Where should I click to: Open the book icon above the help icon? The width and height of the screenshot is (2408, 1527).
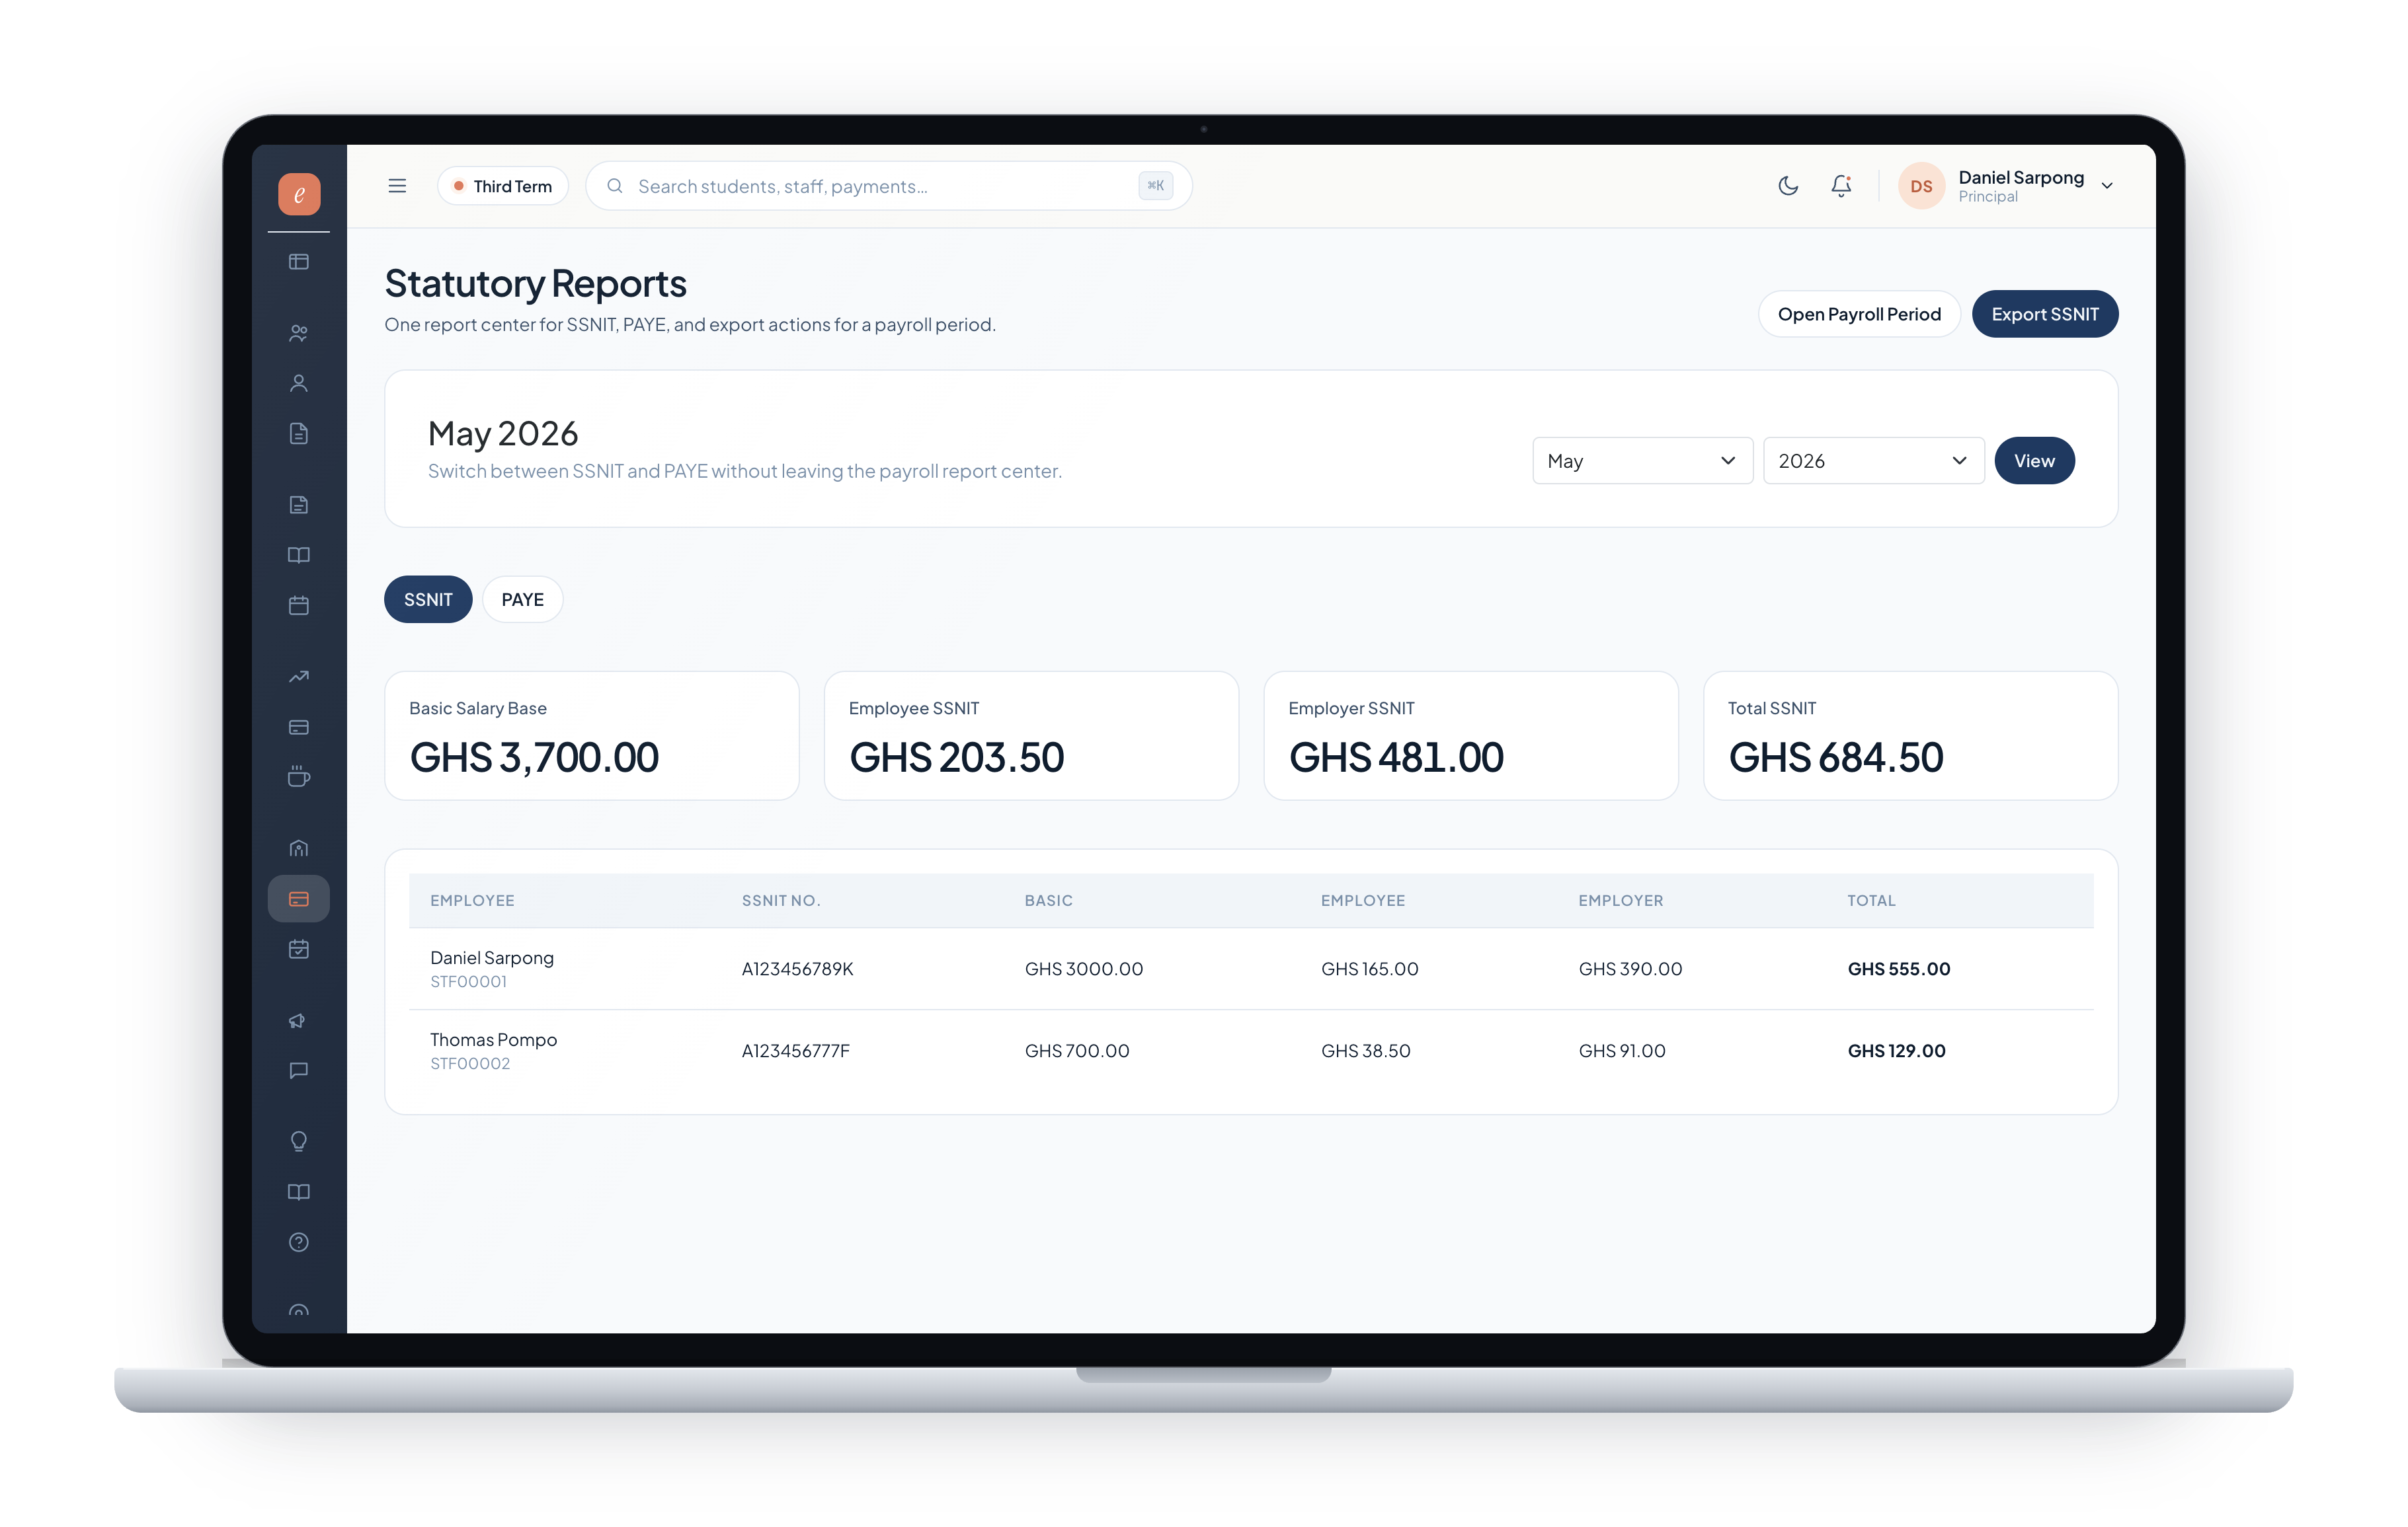point(299,1191)
